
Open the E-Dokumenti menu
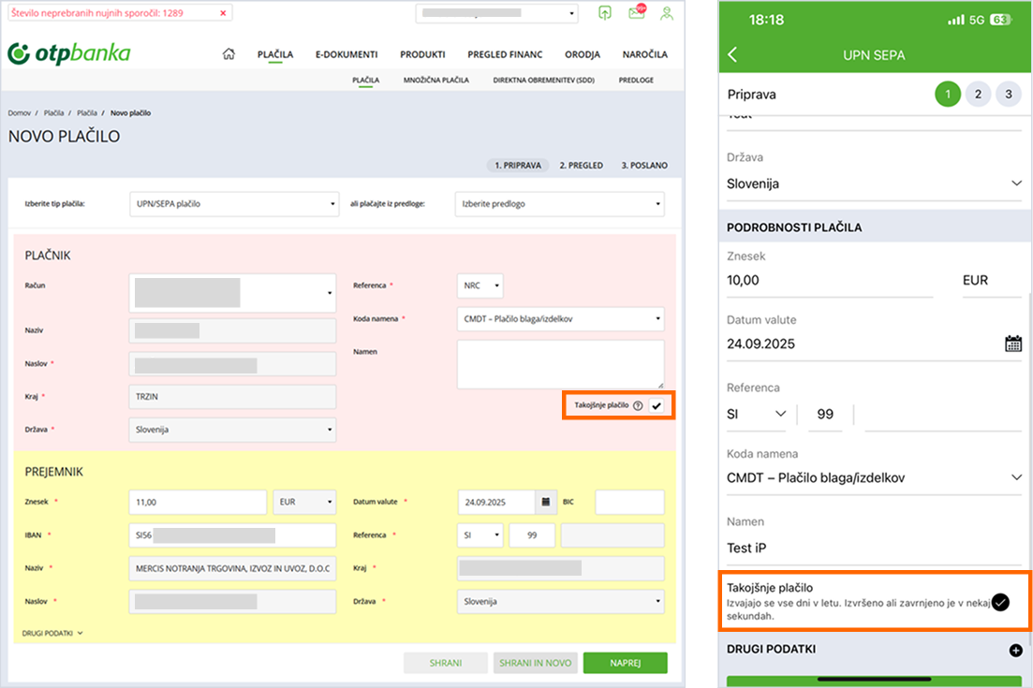pyautogui.click(x=346, y=54)
